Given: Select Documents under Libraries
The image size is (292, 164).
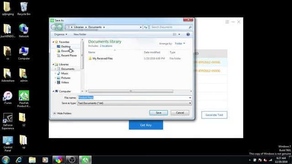Looking at the screenshot, I should pyautogui.click(x=68, y=69).
